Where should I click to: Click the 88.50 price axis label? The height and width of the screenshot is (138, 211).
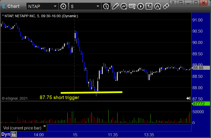[198, 76]
